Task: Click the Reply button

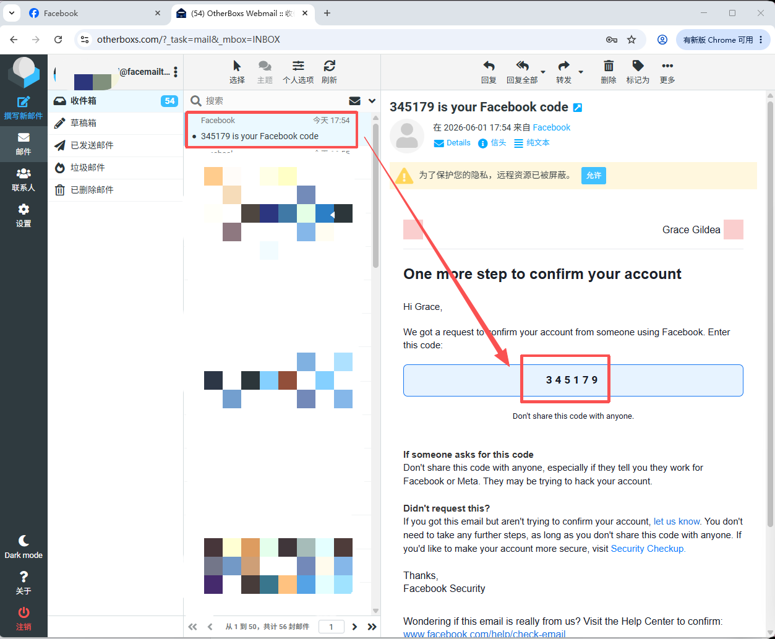Action: (489, 72)
